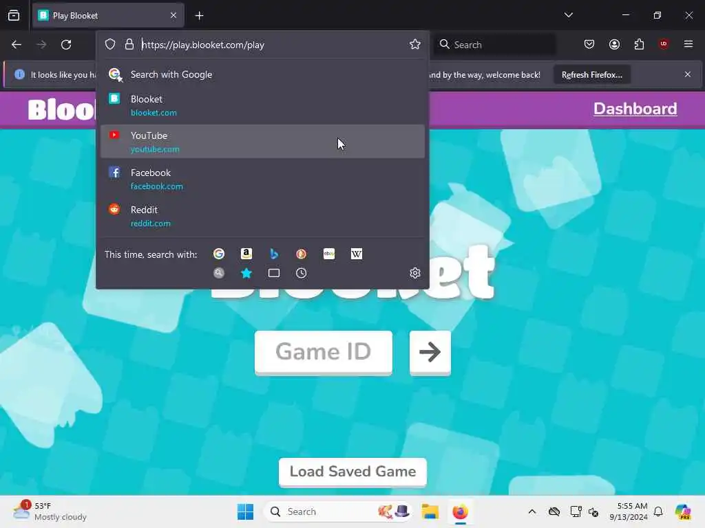The height and width of the screenshot is (528, 705).
Task: Reload the current page
Action: (67, 45)
